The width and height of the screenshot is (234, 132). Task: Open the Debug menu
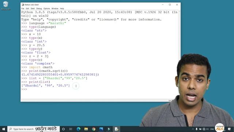pos(39,8)
